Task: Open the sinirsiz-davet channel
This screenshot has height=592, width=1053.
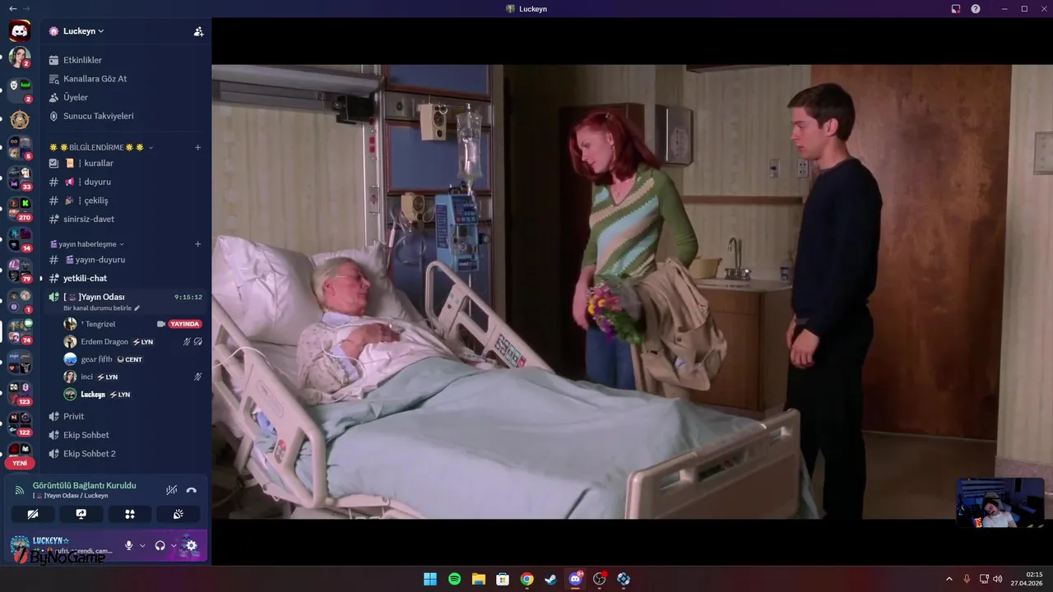Action: coord(126,219)
